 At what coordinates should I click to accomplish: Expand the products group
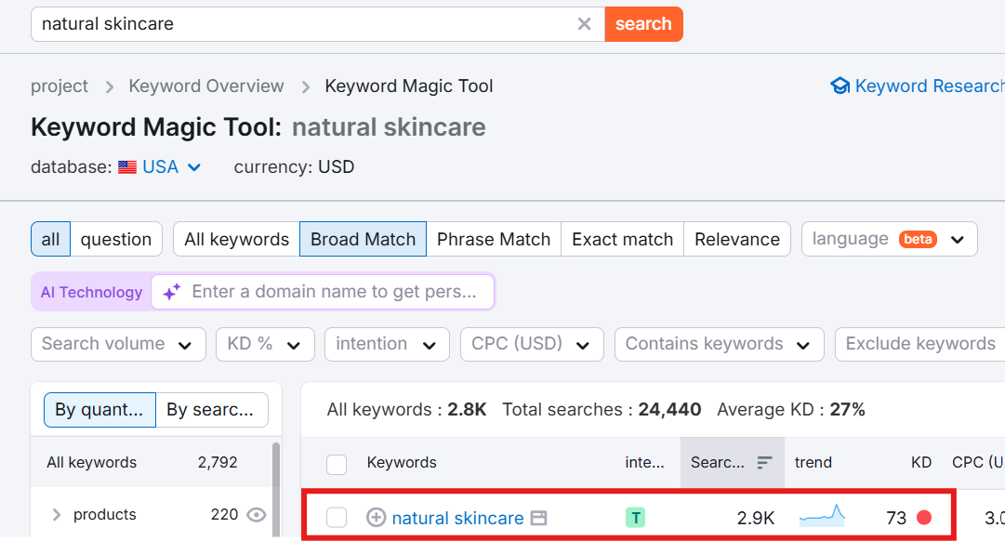pos(57,515)
